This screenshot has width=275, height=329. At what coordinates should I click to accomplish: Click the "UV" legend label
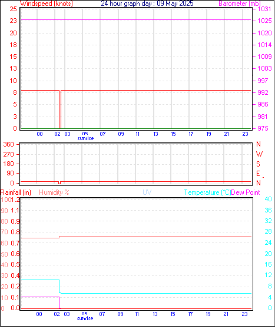tap(147, 192)
